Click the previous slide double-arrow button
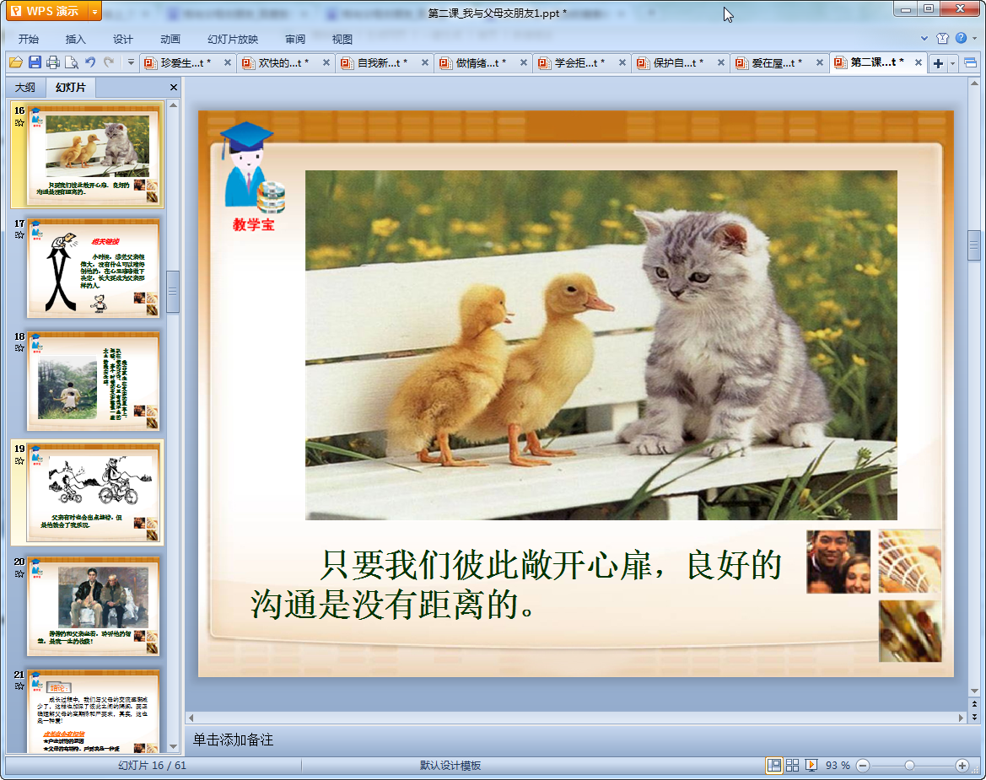The width and height of the screenshot is (986, 780). coord(974,704)
